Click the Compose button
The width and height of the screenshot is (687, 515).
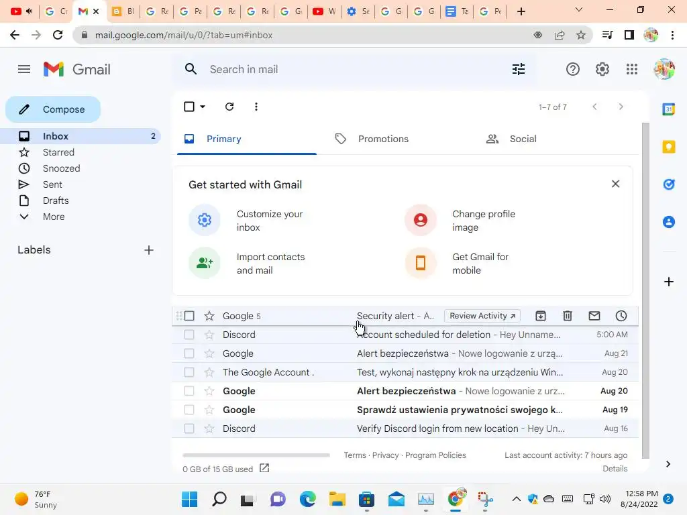[x=53, y=109]
